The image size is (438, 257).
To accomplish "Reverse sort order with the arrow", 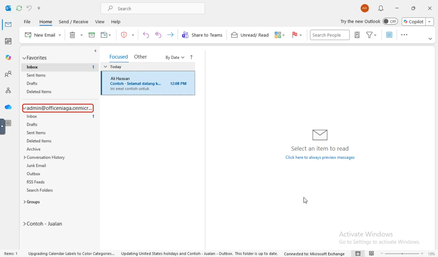I will click(192, 57).
